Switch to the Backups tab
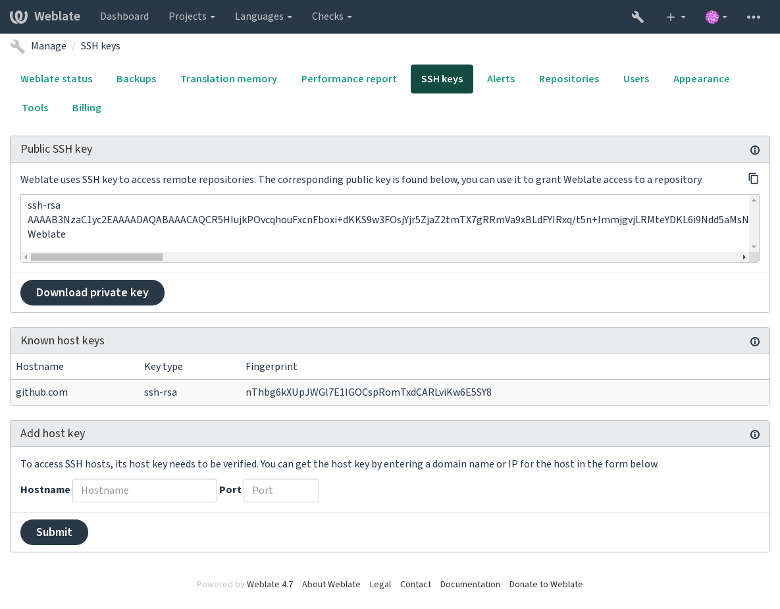Viewport: 780px width, 609px height. coord(136,78)
